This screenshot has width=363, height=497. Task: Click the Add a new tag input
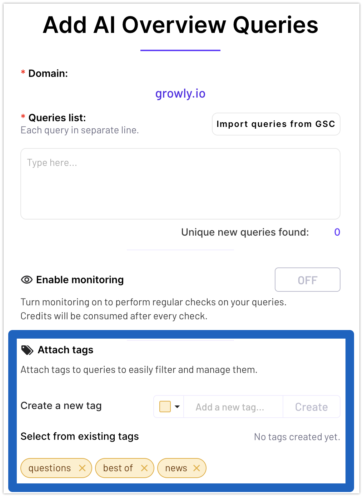(233, 407)
